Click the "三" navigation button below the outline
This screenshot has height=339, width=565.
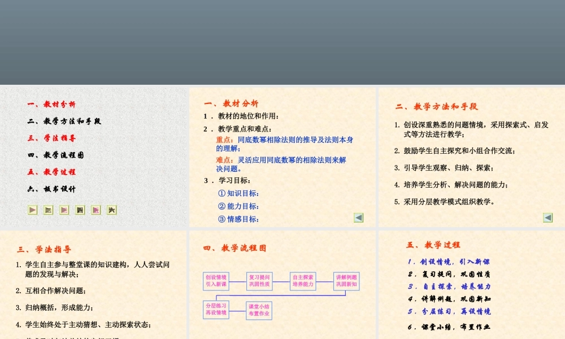pos(64,210)
